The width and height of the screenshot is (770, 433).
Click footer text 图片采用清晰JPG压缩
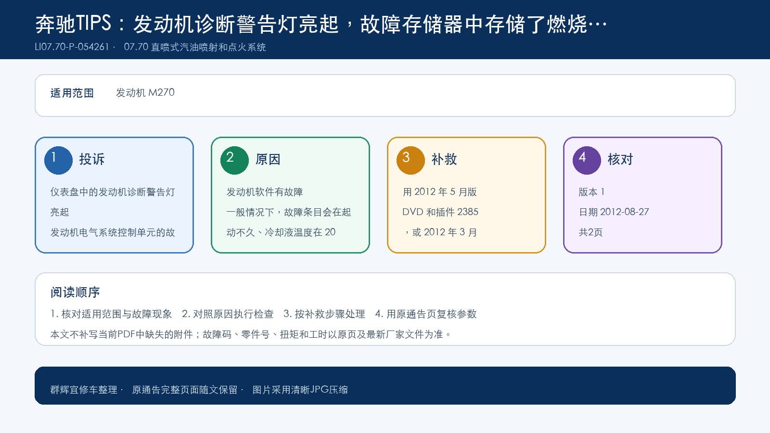(300, 390)
